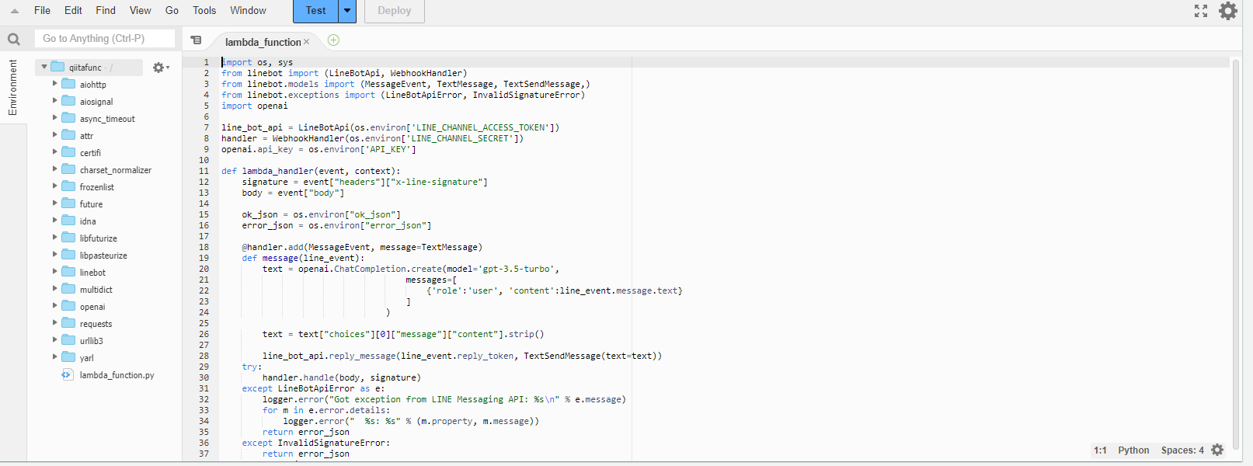Place cursor on 'import openai' line
The height and width of the screenshot is (466, 1253).
254,106
